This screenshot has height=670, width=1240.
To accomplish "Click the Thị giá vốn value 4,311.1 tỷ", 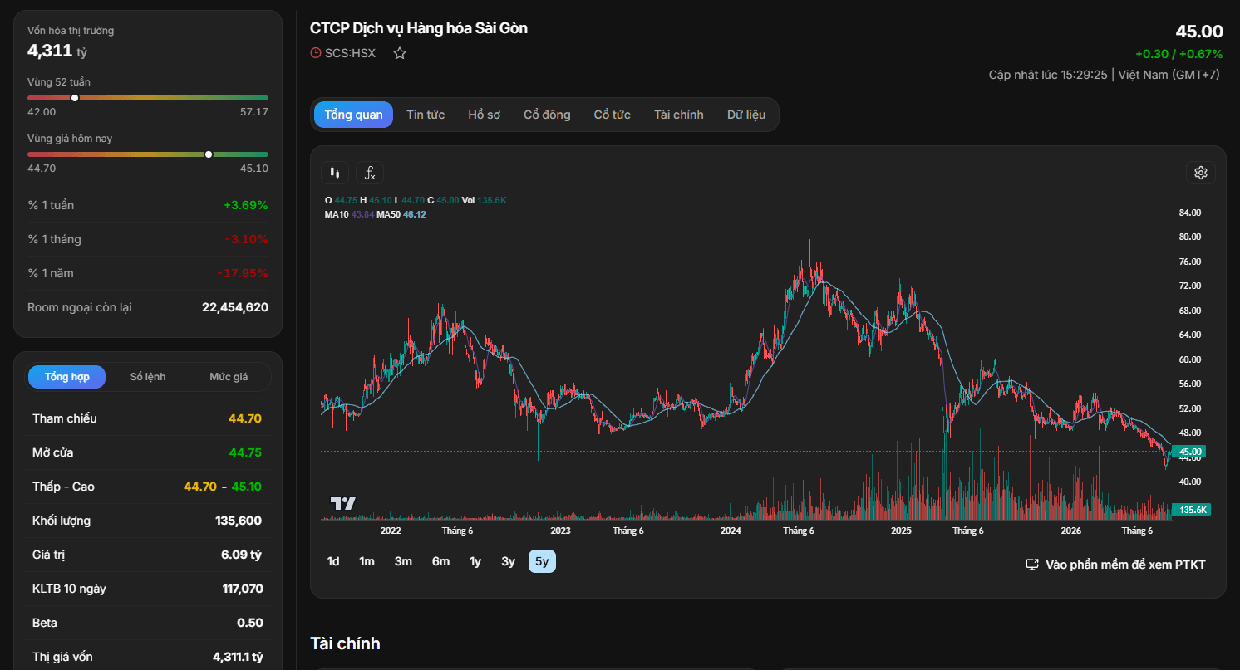I will 238,657.
